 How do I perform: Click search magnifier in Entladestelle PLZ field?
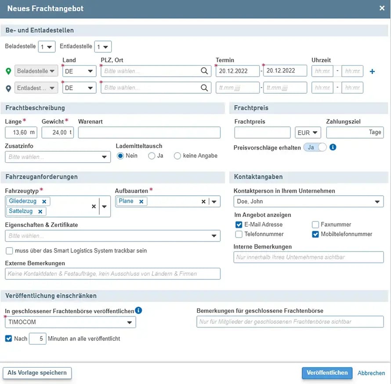tap(204, 88)
